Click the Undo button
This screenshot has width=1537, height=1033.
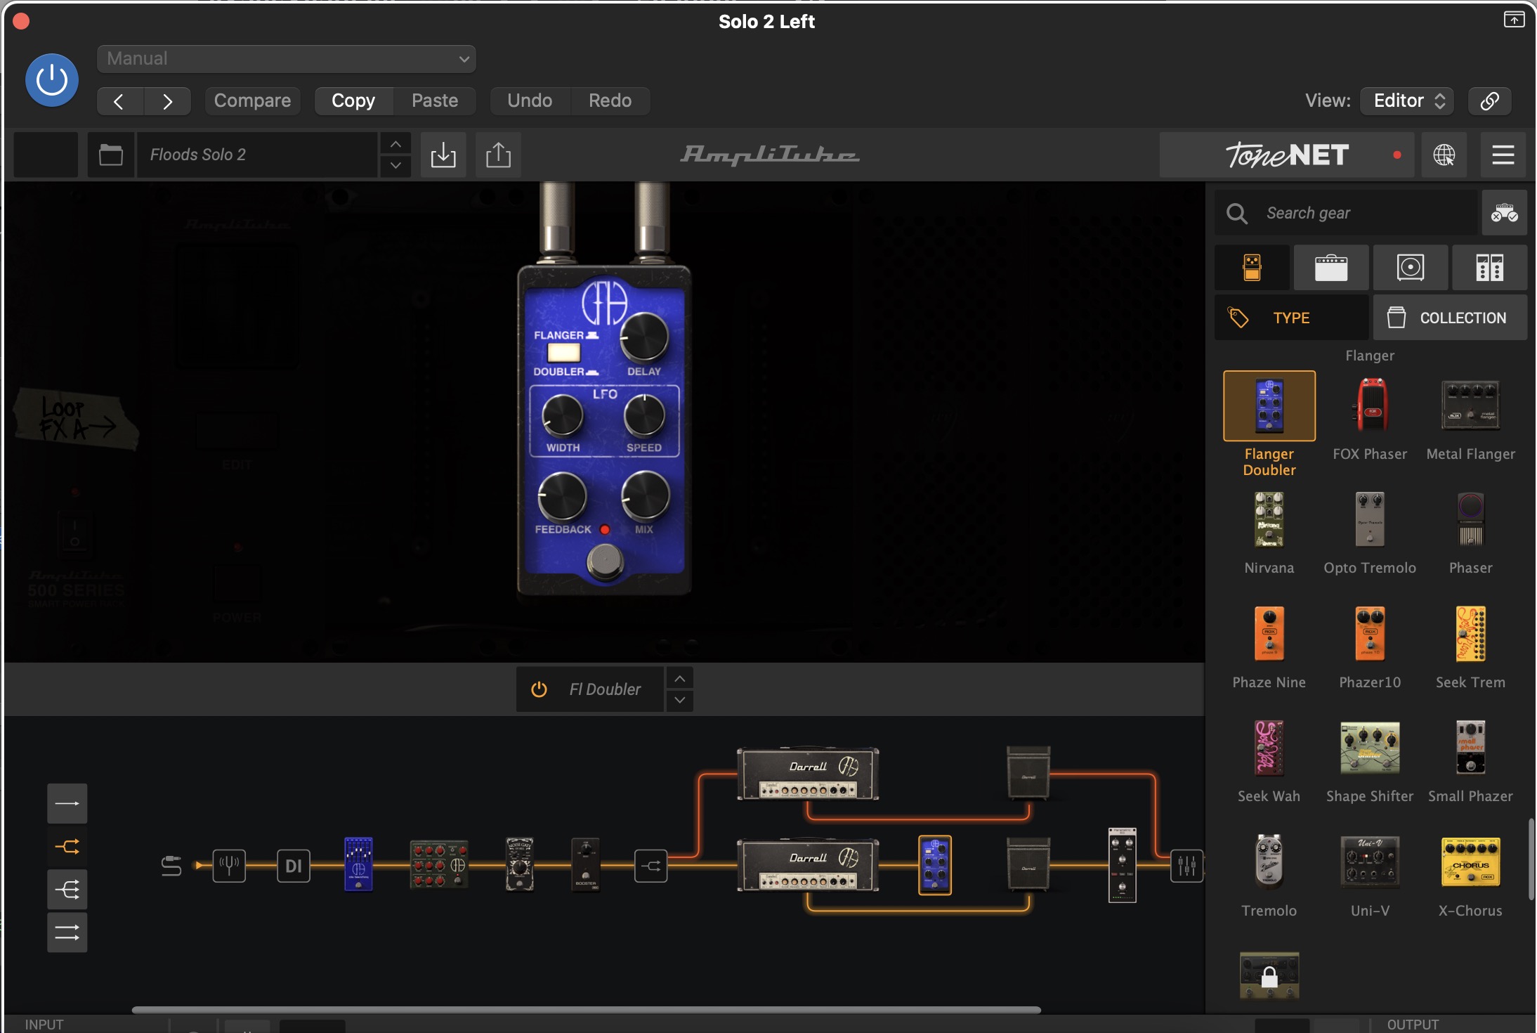pos(530,100)
